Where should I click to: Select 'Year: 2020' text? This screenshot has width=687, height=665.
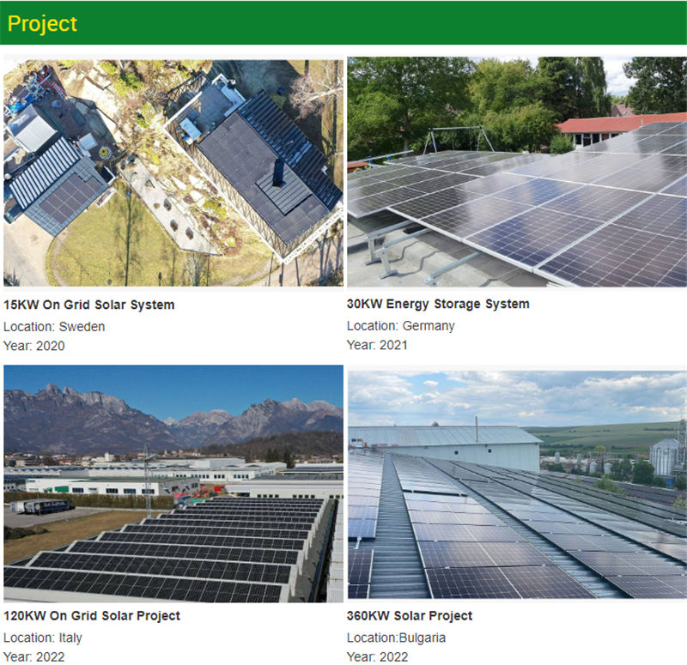34,346
